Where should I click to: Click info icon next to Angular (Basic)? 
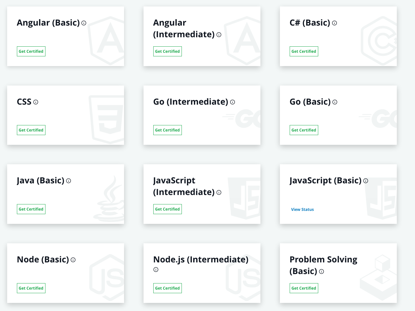84,23
